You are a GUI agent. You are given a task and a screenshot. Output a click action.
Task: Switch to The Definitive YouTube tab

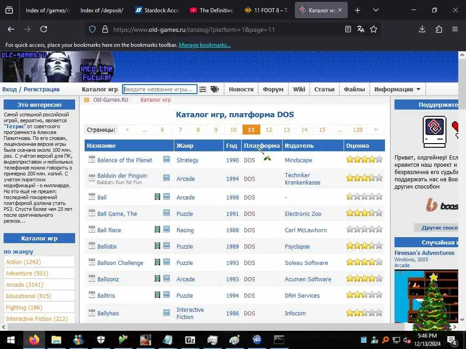pyautogui.click(x=211, y=10)
